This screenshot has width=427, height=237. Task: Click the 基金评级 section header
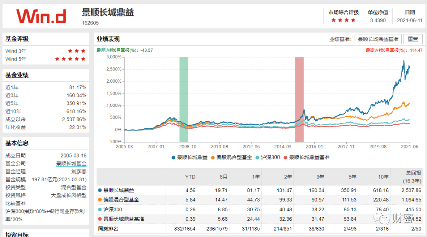tap(17, 39)
